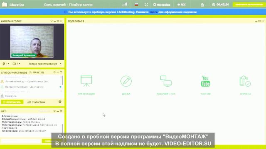266x149 pixels.
Task: Click the green Пригласить invite button
Action: coord(12,102)
